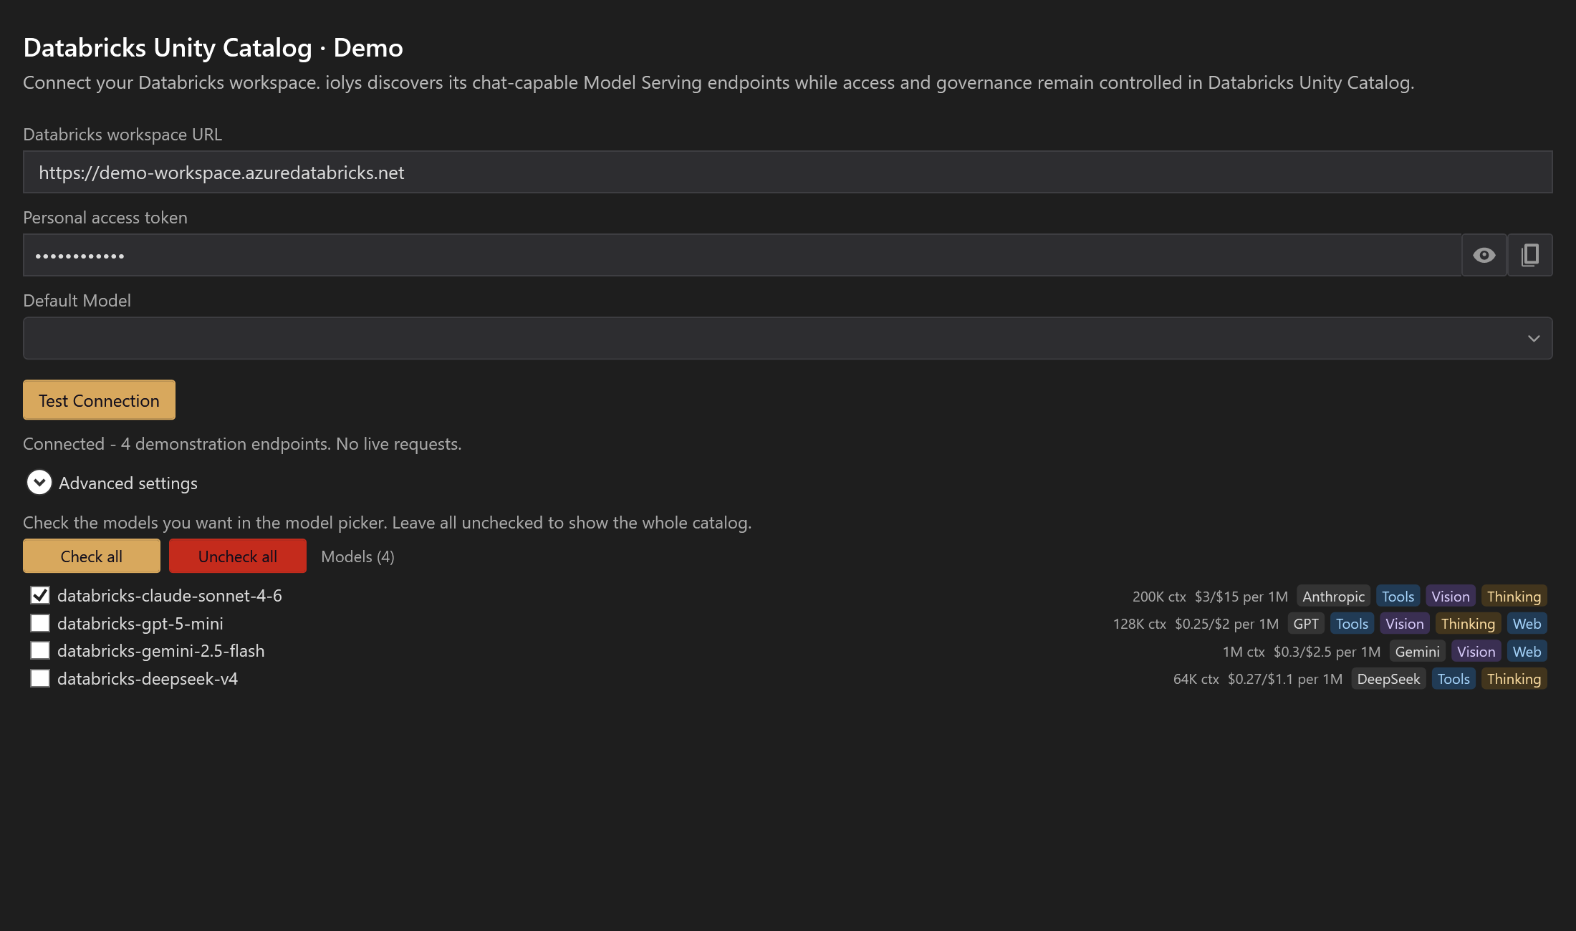Click the Gemini tag on gemini-2.5-flash row

pyautogui.click(x=1417, y=652)
